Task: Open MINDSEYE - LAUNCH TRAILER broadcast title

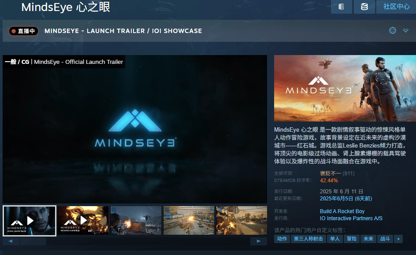Action: click(x=123, y=31)
